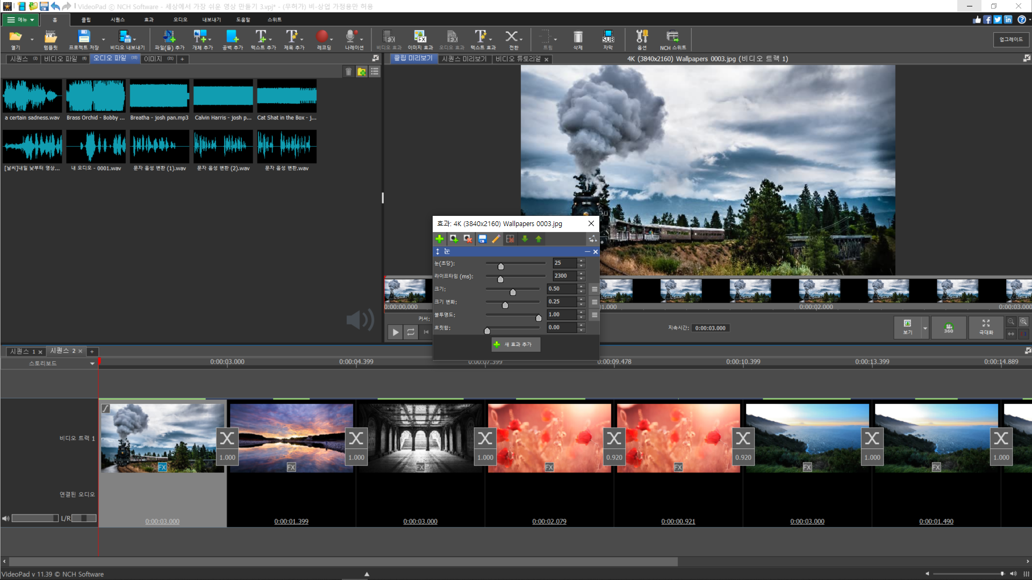Click the blue floppy save effect preset icon
This screenshot has height=580, width=1032.
[x=482, y=239]
